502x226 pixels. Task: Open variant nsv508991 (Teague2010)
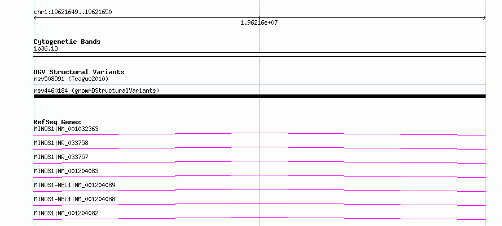point(71,79)
